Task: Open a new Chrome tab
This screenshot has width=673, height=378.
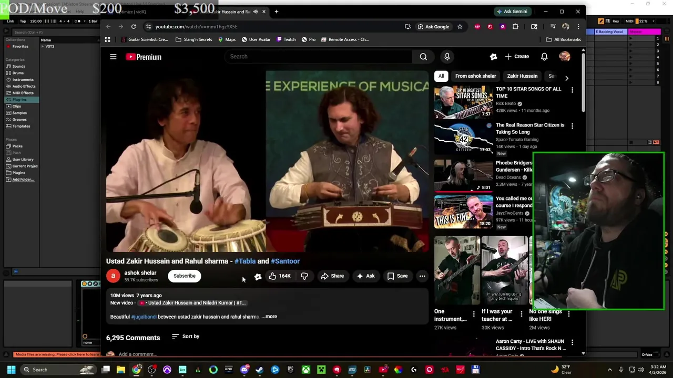Action: (x=276, y=12)
